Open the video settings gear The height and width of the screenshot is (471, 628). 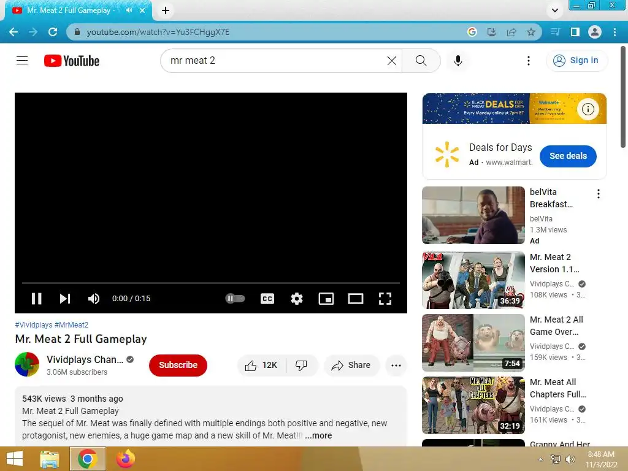[x=297, y=299]
